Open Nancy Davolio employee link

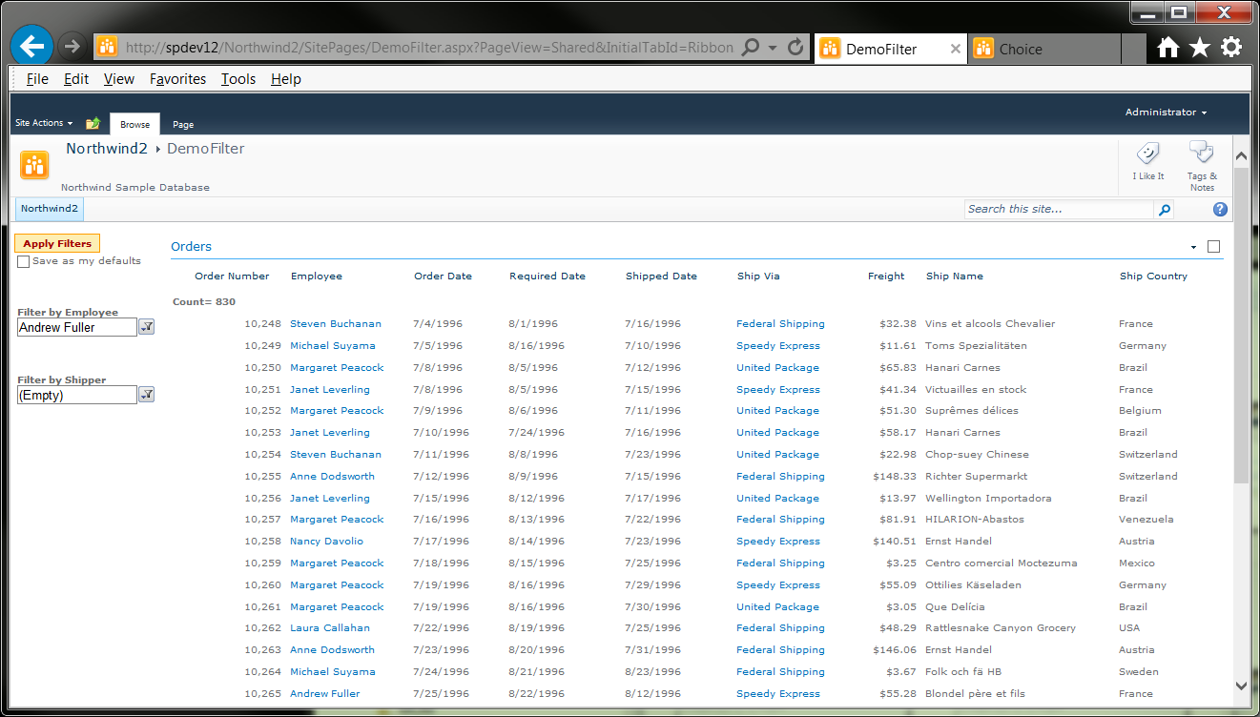[326, 542]
